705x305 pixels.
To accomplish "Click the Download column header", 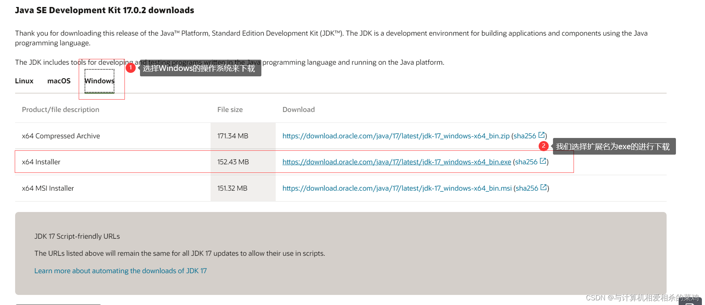I will pyautogui.click(x=299, y=110).
